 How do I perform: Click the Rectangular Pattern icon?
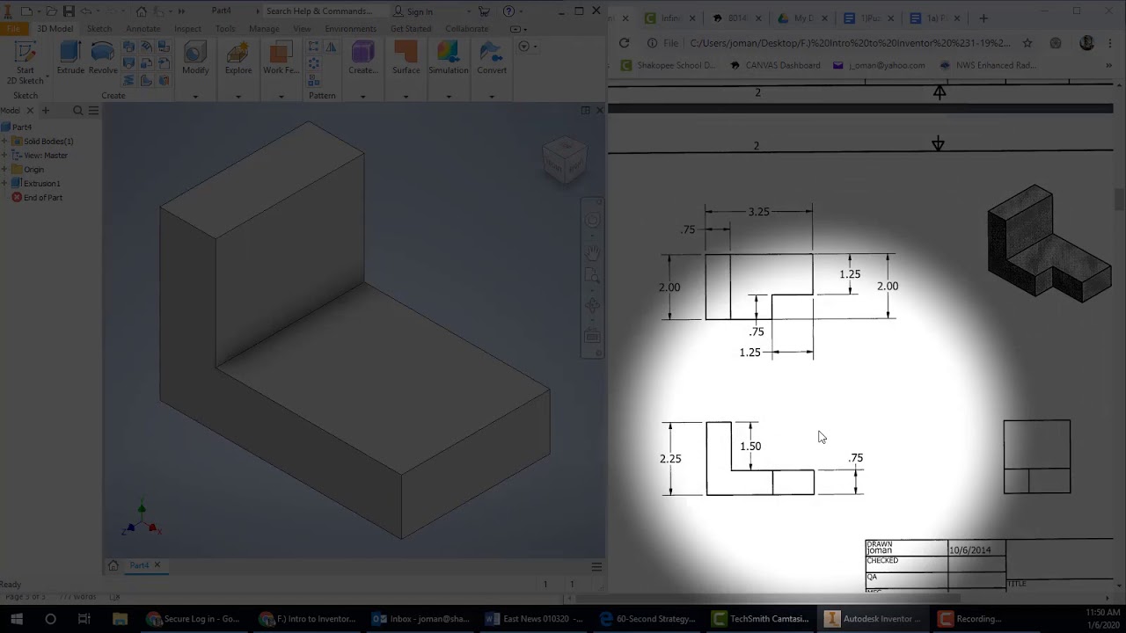point(314,47)
